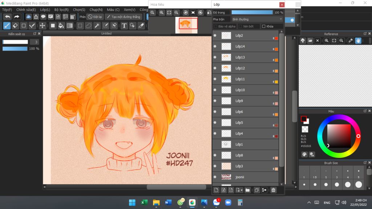The width and height of the screenshot is (372, 209).
Task: Close the Reference panel
Action: pyautogui.click(x=369, y=34)
